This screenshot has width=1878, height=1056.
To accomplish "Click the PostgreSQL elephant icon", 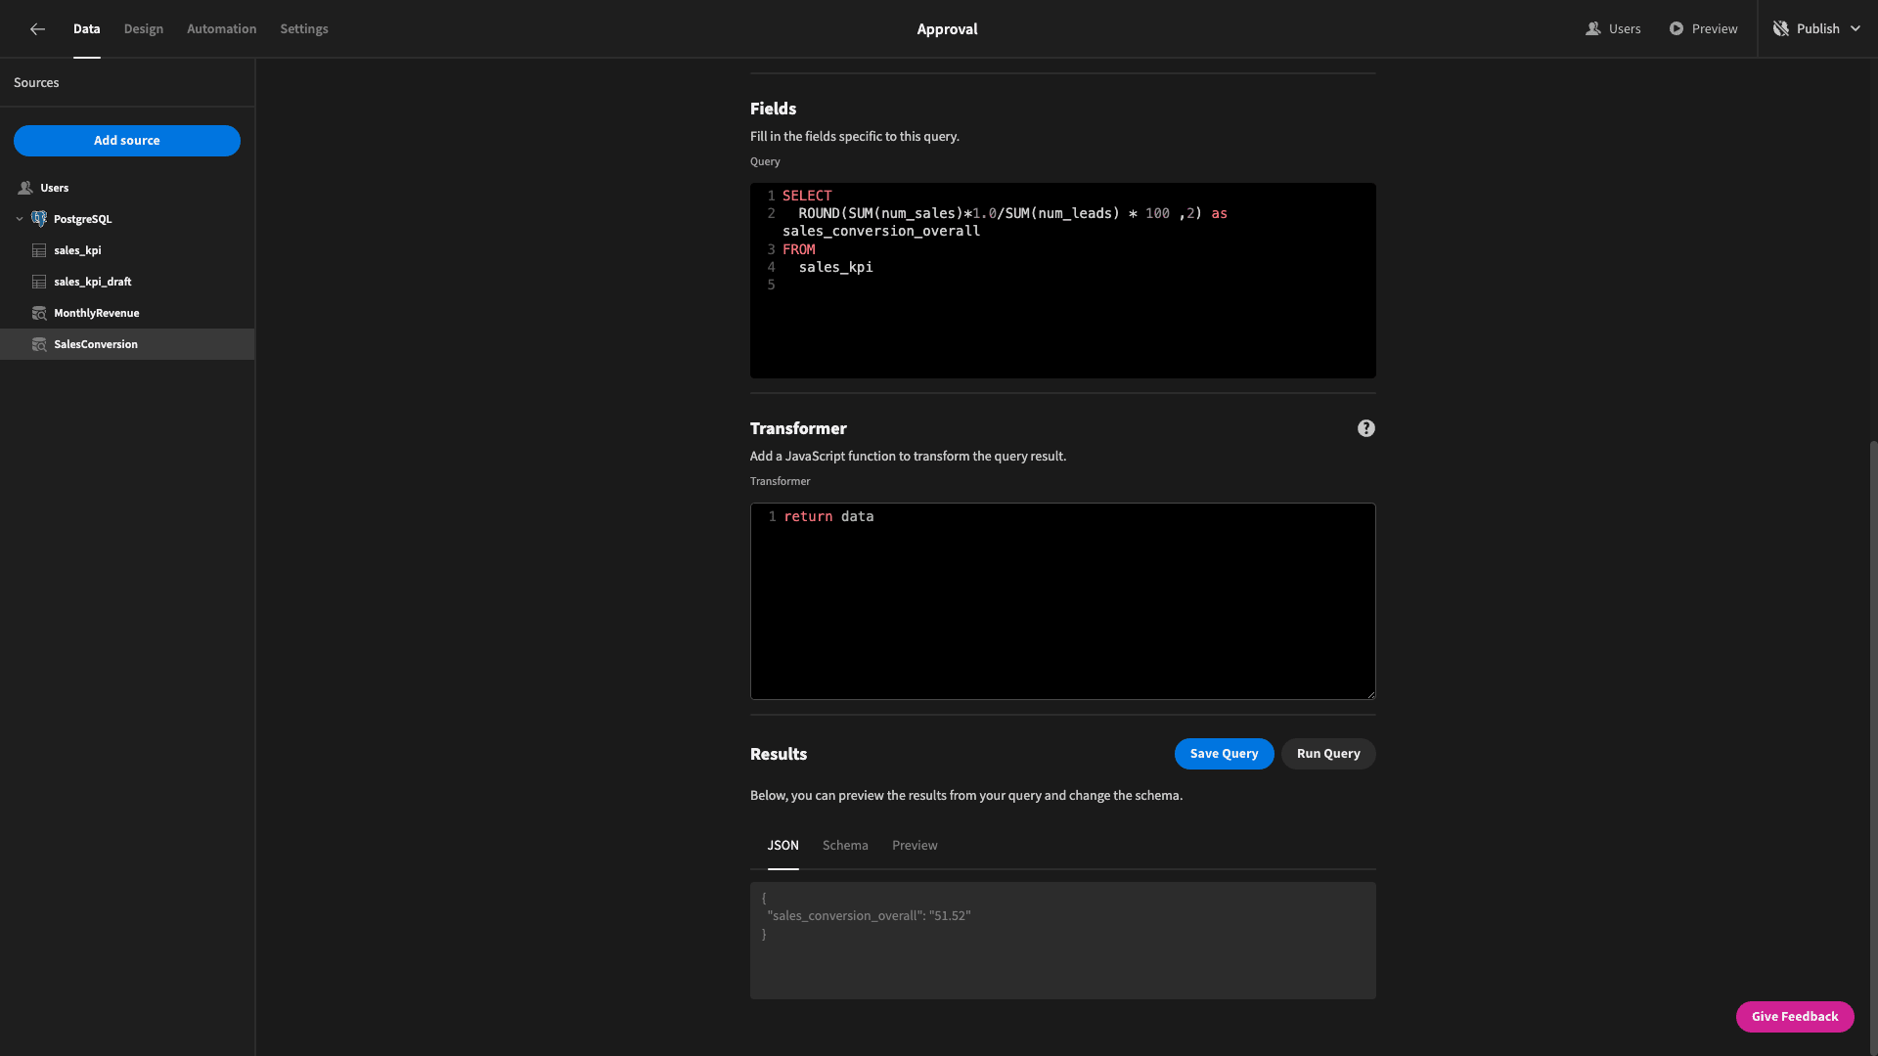I will point(39,219).
